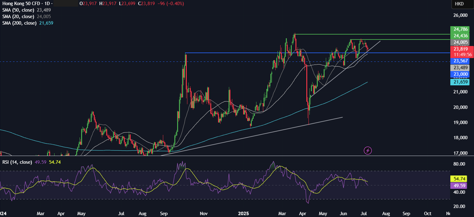Click the 40.00 RSI axis label
Image resolution: width=474 pixels, height=217 pixels.
click(x=459, y=192)
